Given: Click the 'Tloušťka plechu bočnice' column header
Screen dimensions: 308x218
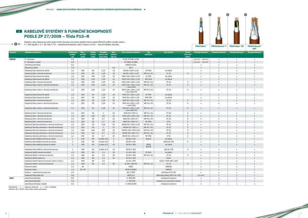Looking at the screenshot, I should click(x=103, y=54).
